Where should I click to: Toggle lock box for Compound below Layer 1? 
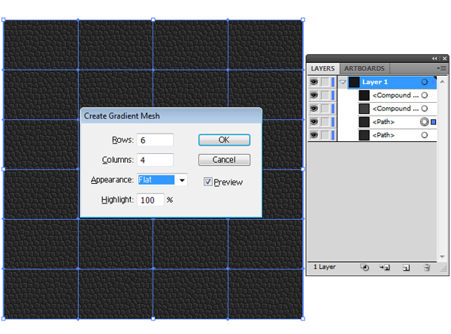tap(325, 95)
